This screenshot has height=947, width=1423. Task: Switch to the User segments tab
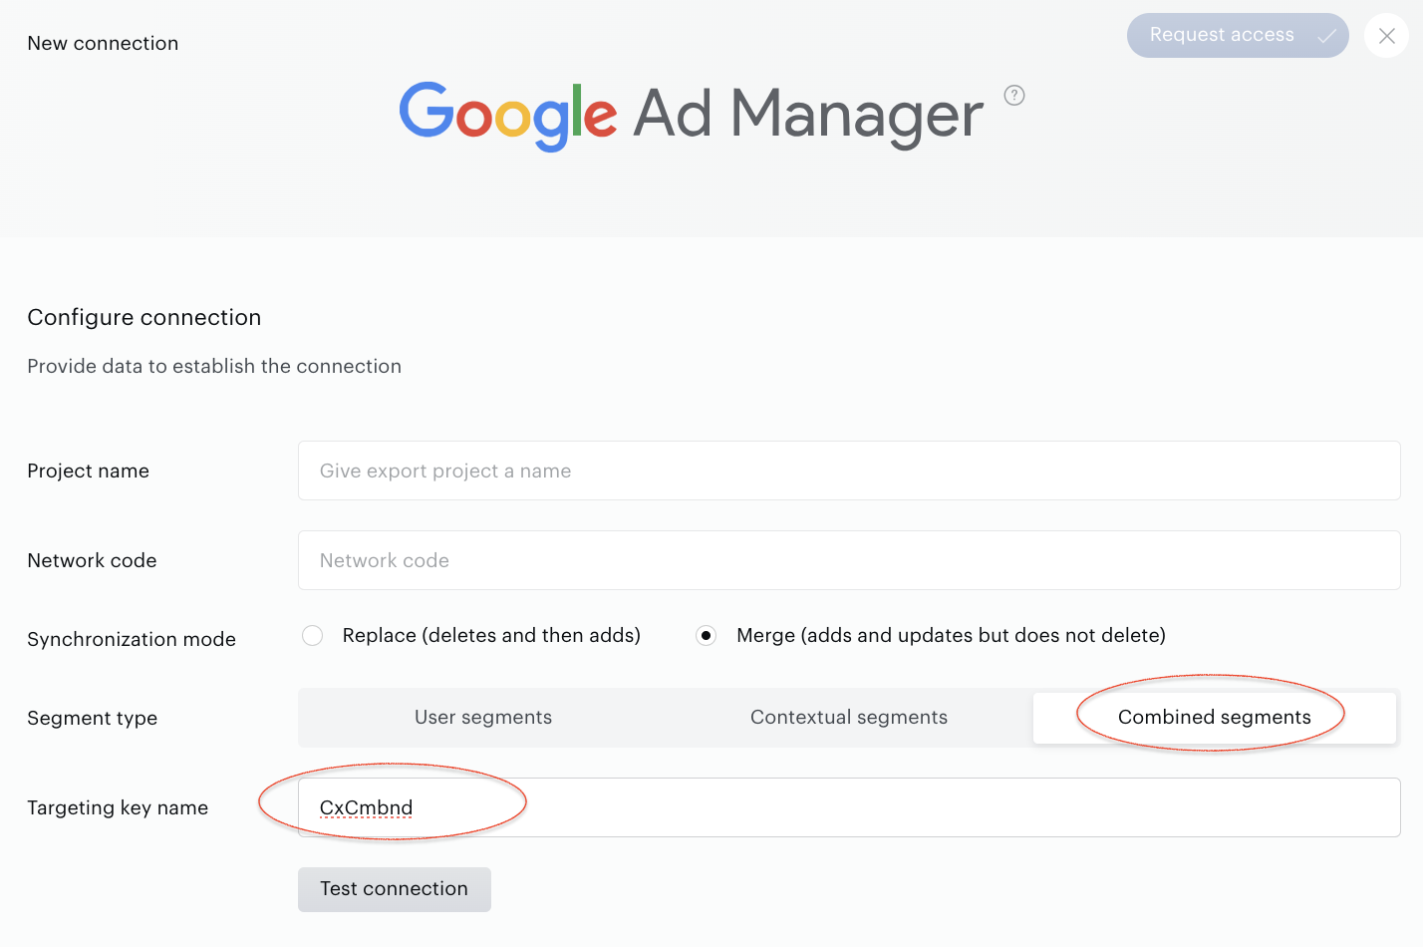click(483, 718)
